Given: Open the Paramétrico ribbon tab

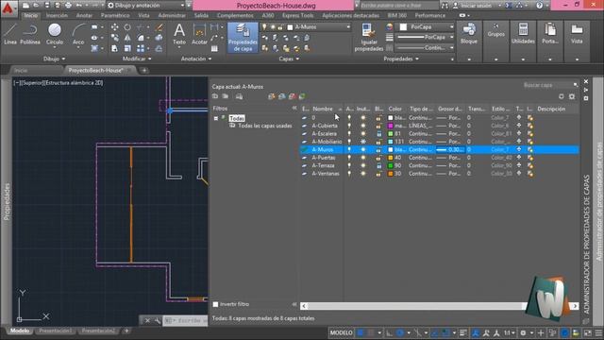Looking at the screenshot, I should click(115, 15).
